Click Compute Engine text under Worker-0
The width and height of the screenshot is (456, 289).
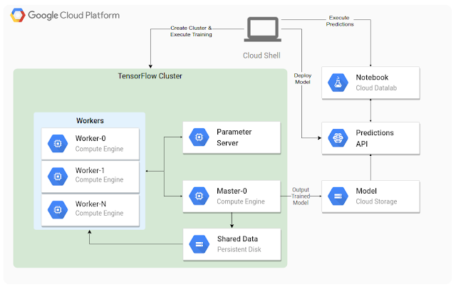coord(99,149)
